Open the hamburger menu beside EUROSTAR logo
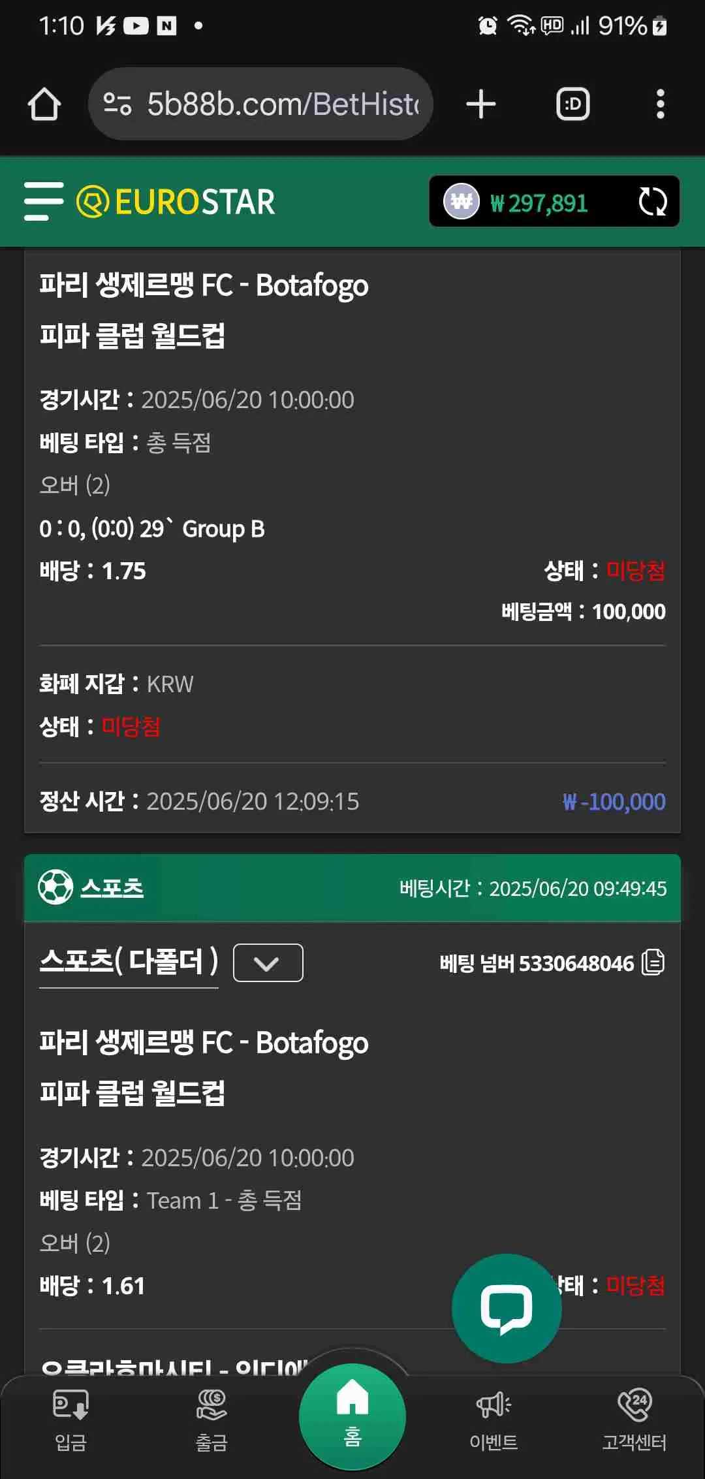Screen dimensions: 705x1479 click(x=44, y=201)
